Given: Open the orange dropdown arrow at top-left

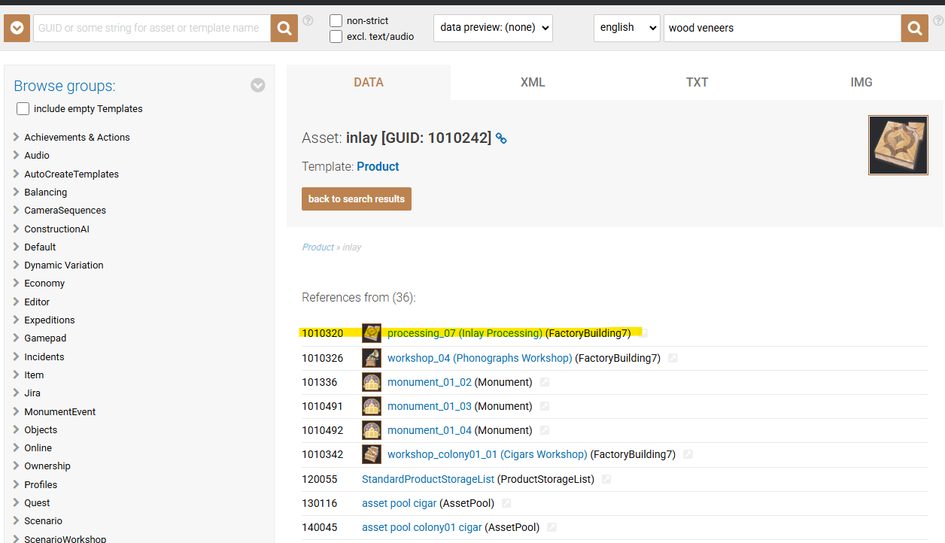Looking at the screenshot, I should click(x=17, y=29).
